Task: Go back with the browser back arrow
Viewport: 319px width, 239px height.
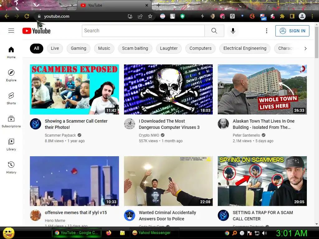Action: pyautogui.click(x=7, y=16)
